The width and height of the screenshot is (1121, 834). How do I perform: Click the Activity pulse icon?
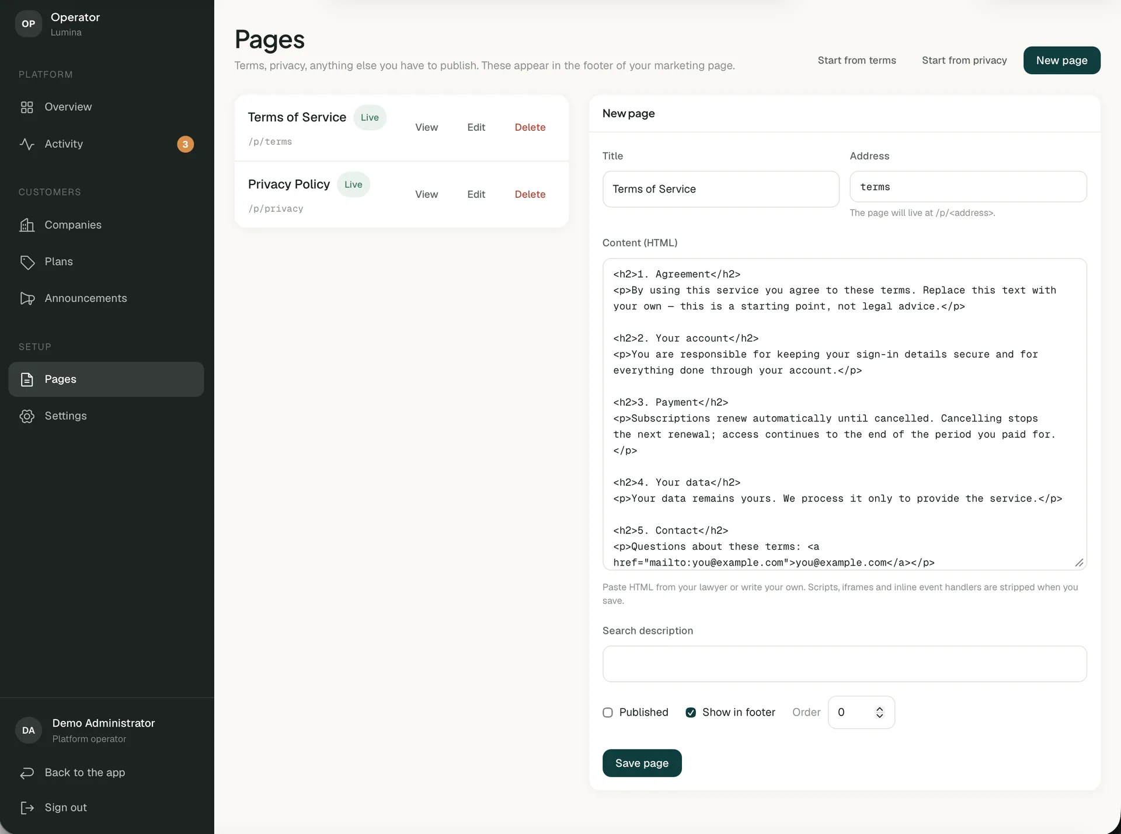pyautogui.click(x=27, y=144)
